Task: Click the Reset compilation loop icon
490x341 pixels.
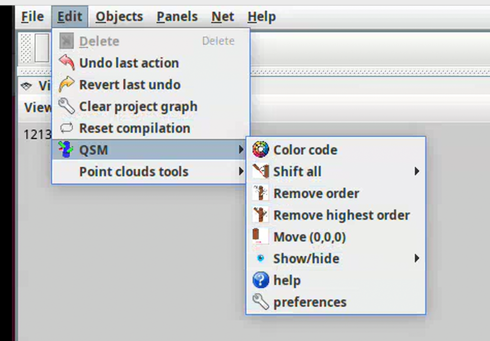Action: tap(66, 128)
